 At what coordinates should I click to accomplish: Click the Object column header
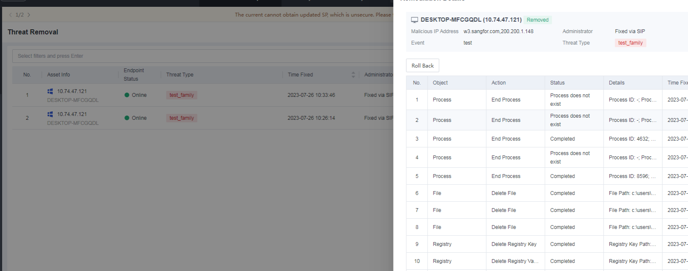point(440,83)
